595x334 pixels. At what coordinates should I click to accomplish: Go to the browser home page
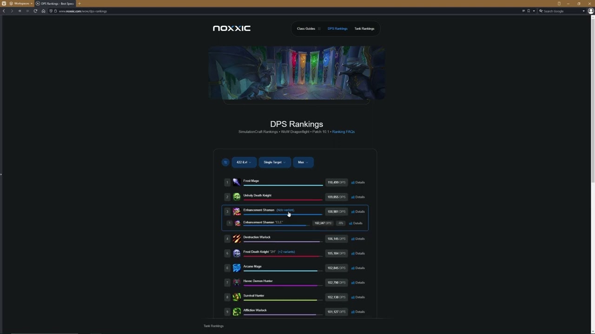pyautogui.click(x=43, y=11)
